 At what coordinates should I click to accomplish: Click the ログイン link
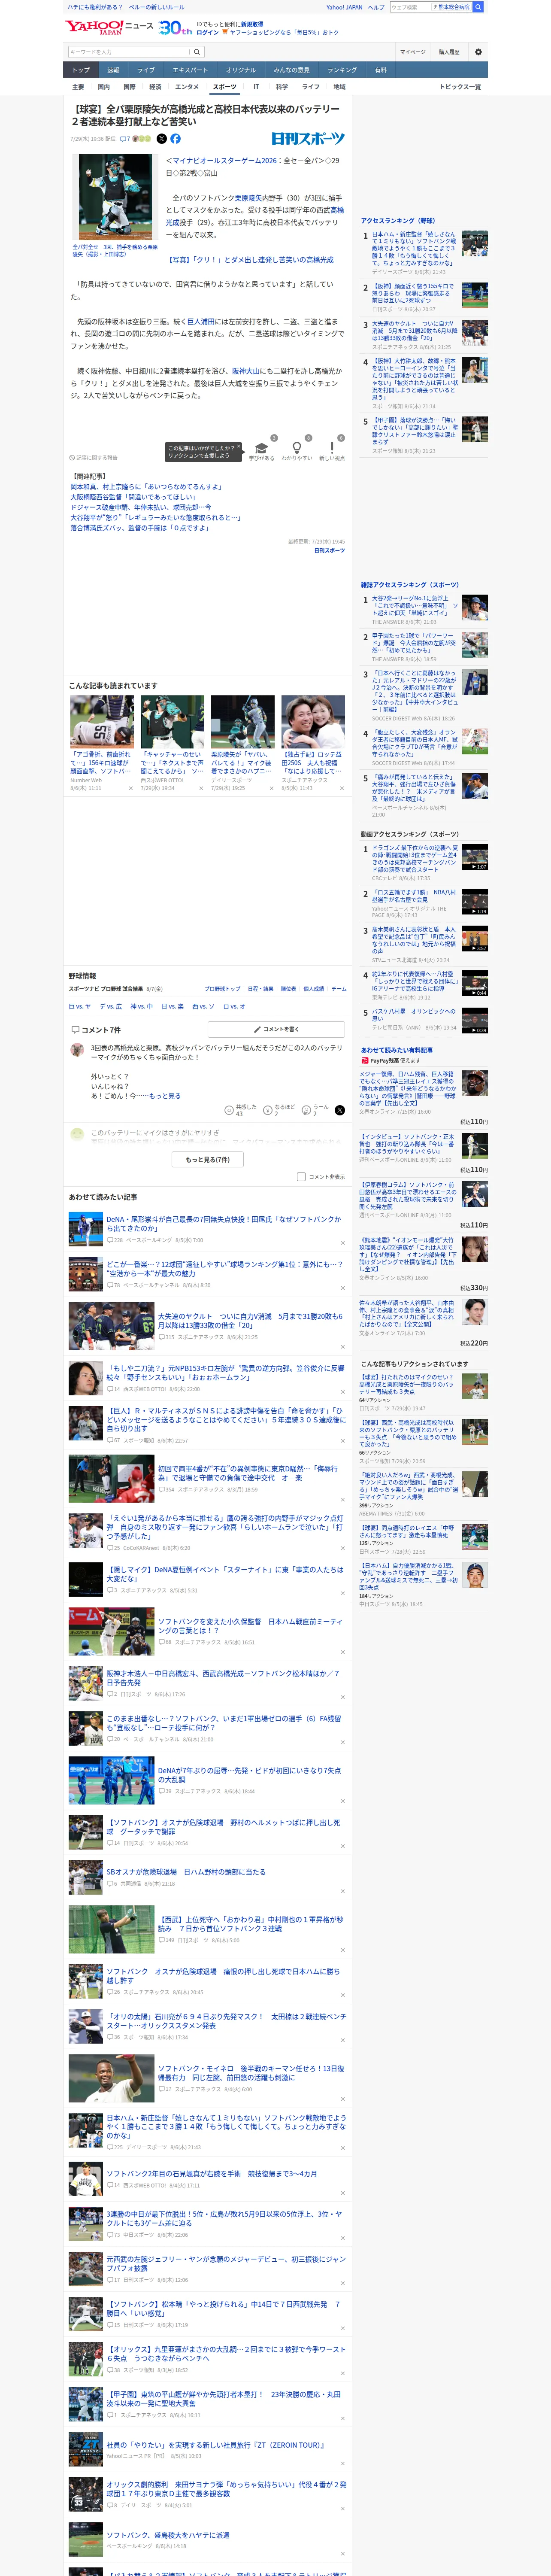tap(208, 32)
